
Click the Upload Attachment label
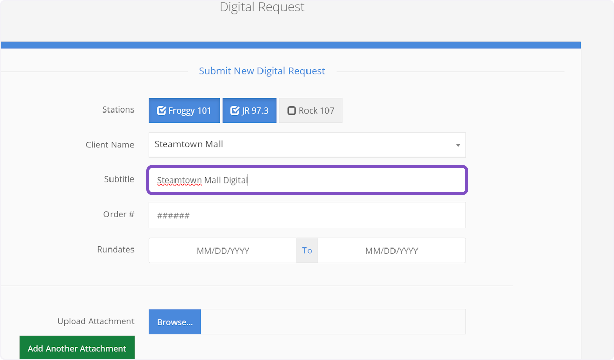click(x=96, y=321)
